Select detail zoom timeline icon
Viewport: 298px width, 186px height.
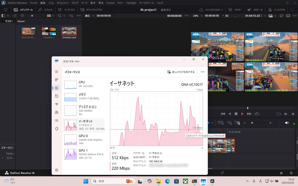point(229,123)
